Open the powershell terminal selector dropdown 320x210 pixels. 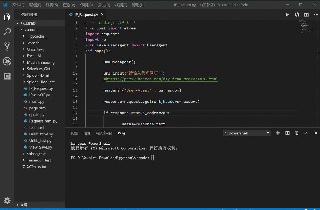(247, 133)
